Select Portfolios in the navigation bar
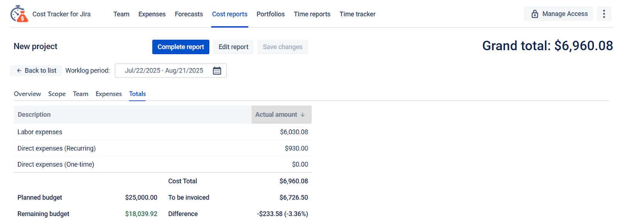This screenshot has width=619, height=223. [270, 14]
